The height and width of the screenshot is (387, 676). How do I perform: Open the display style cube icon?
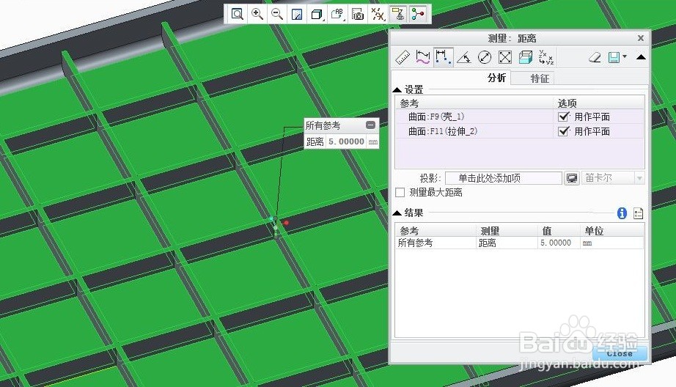(x=317, y=14)
